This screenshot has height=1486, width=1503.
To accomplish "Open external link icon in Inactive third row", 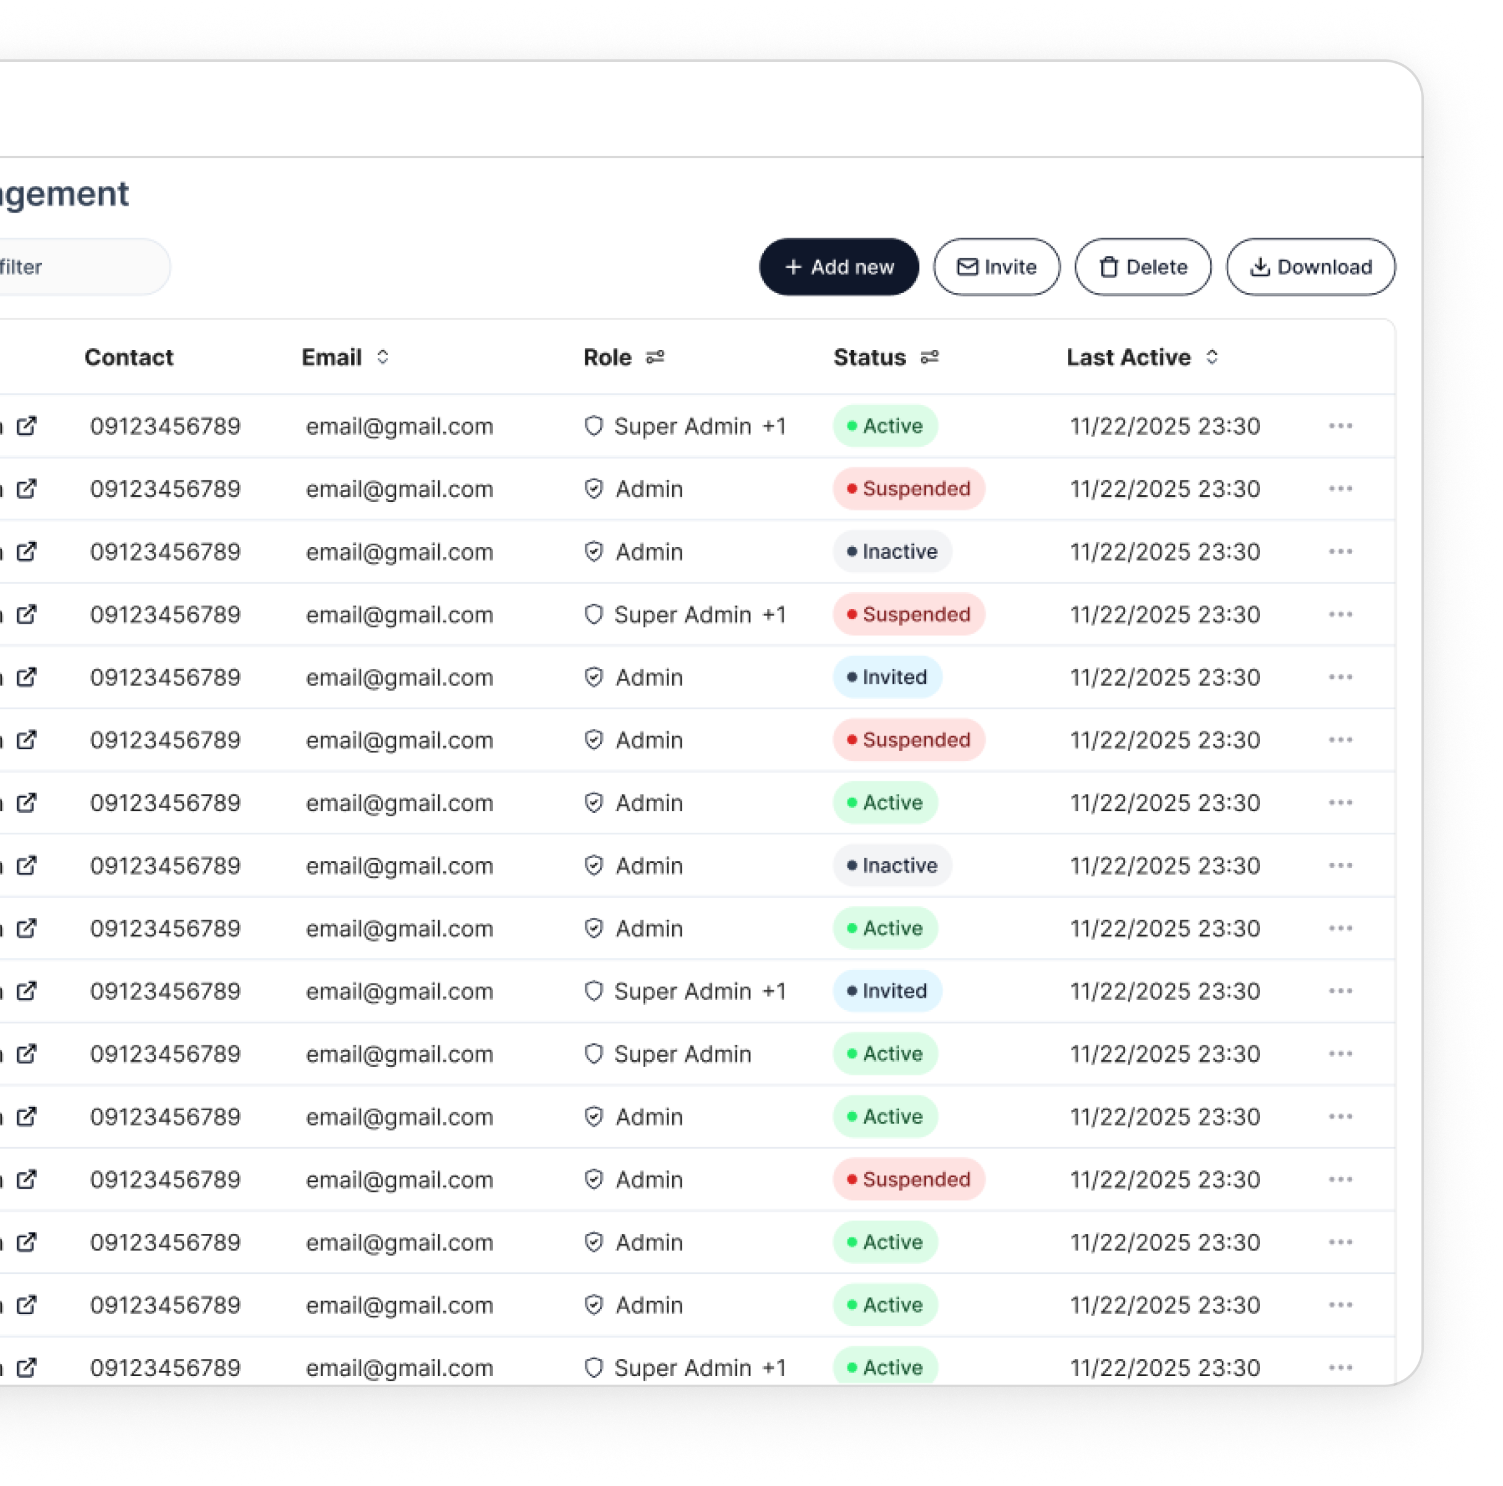I will click(27, 551).
